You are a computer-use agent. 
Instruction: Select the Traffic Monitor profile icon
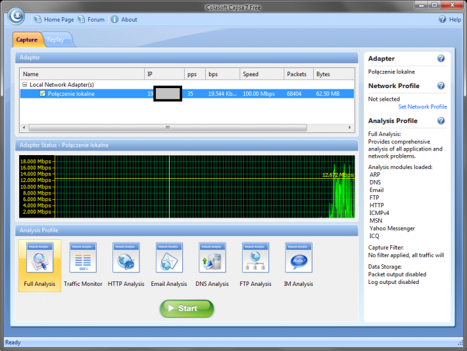(83, 258)
